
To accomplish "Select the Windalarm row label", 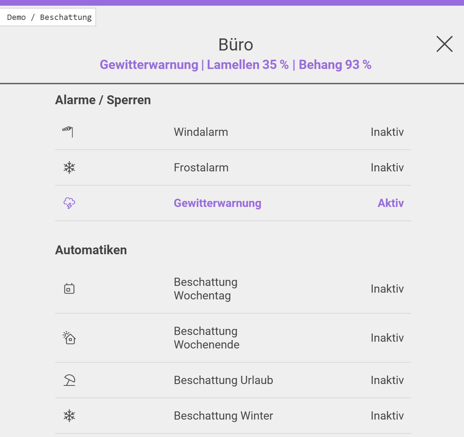I will pyautogui.click(x=201, y=132).
